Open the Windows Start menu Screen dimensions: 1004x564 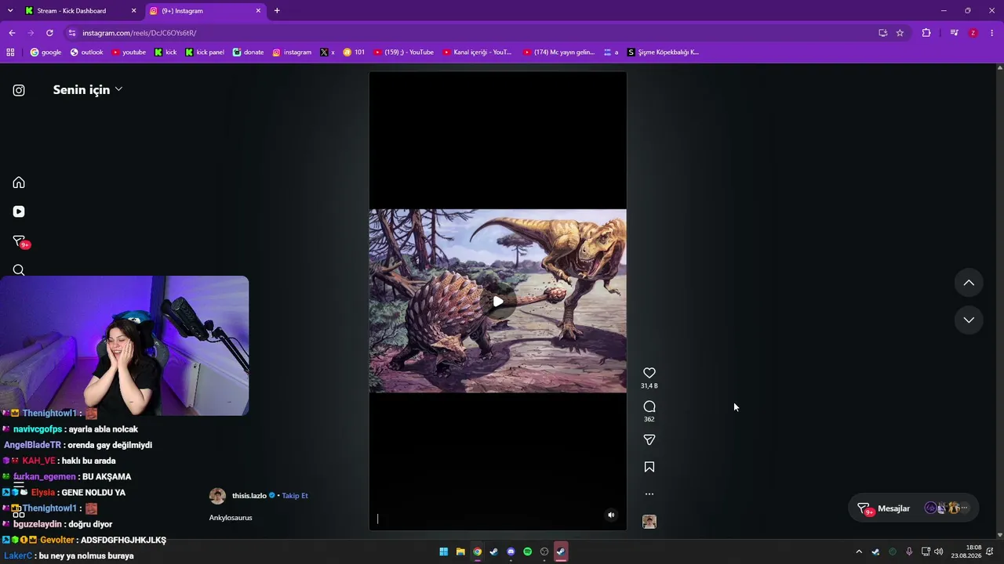(x=443, y=551)
